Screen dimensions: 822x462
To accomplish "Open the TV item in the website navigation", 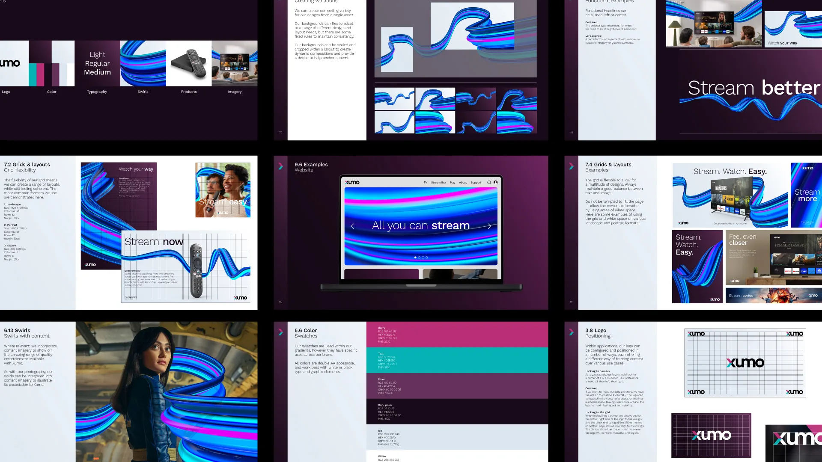I will tap(426, 183).
